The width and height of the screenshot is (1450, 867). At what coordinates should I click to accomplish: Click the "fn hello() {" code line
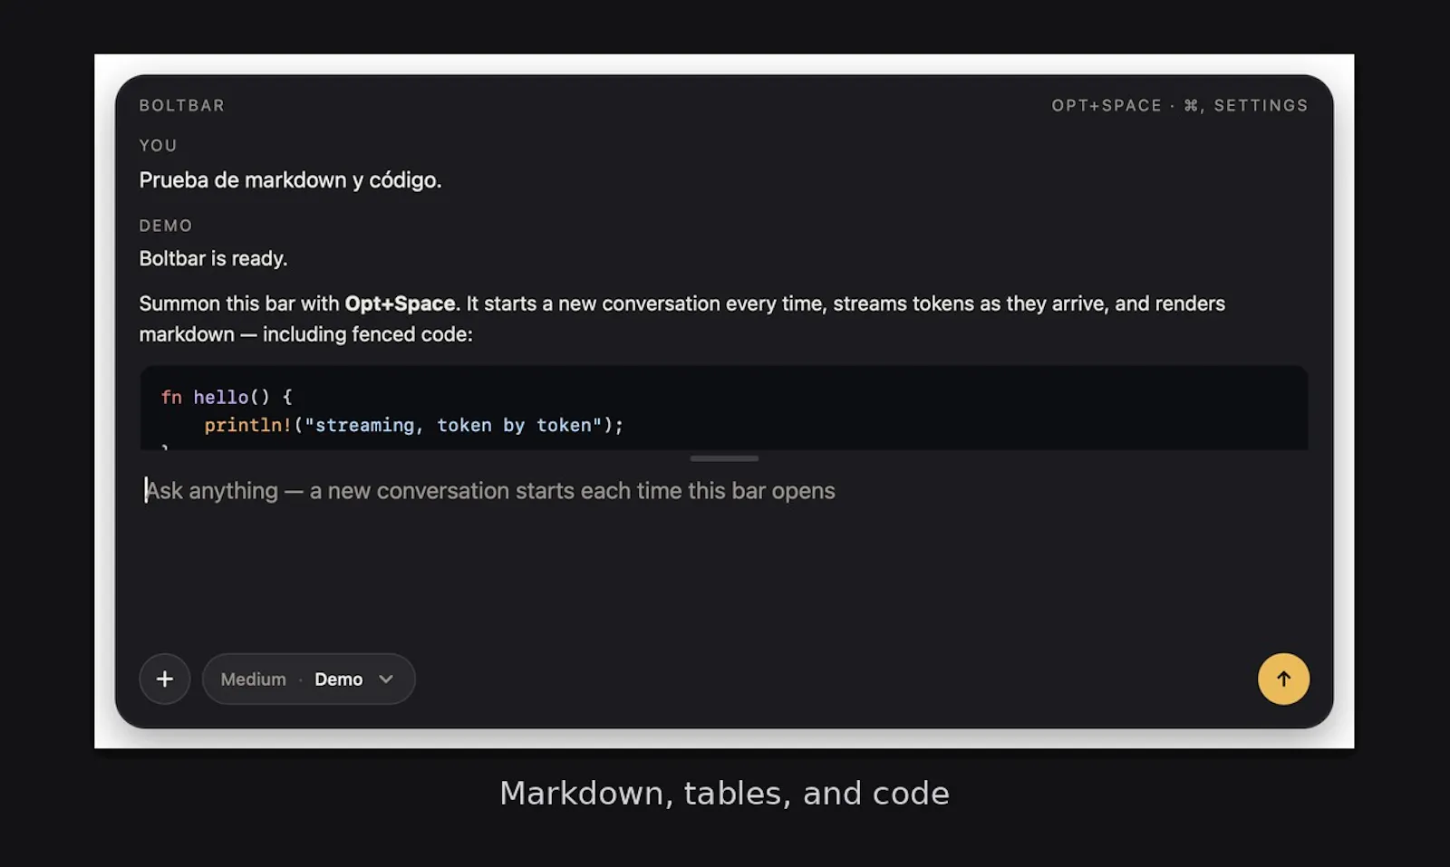click(227, 397)
